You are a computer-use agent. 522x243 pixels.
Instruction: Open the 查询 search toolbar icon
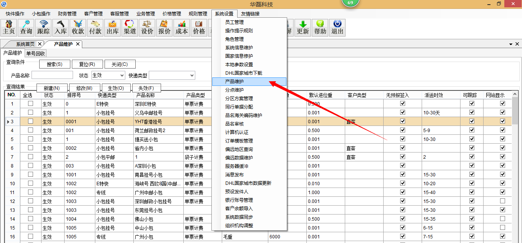26,27
